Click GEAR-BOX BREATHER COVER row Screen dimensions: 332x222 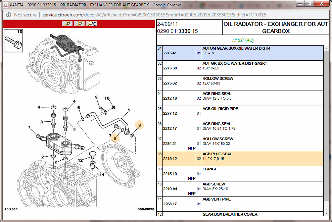point(240,214)
